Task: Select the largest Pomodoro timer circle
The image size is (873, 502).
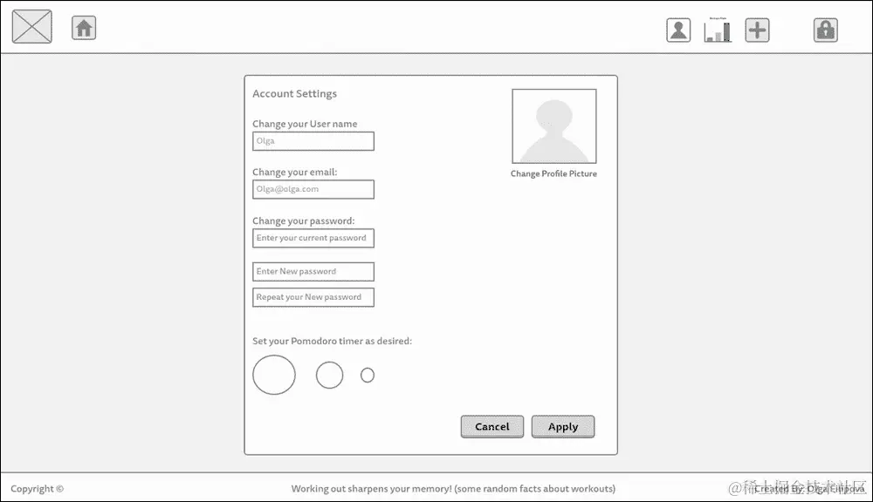Action: [274, 375]
